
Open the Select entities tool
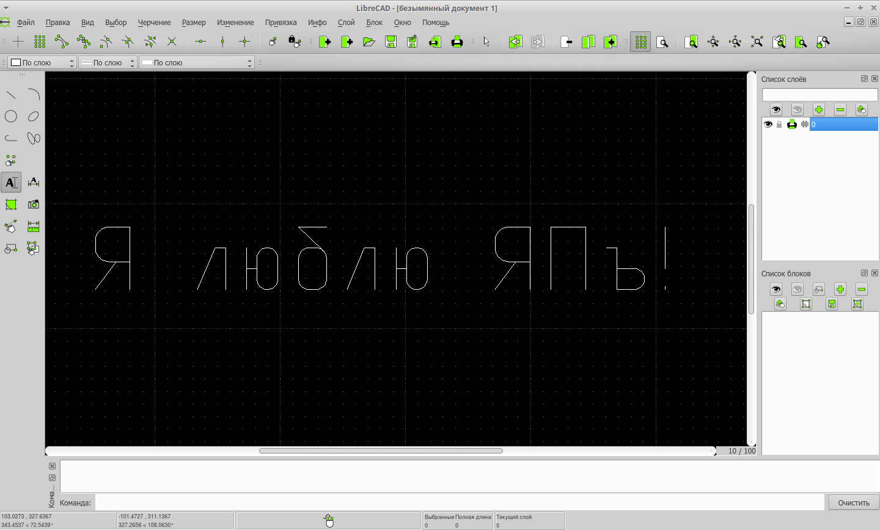point(34,248)
